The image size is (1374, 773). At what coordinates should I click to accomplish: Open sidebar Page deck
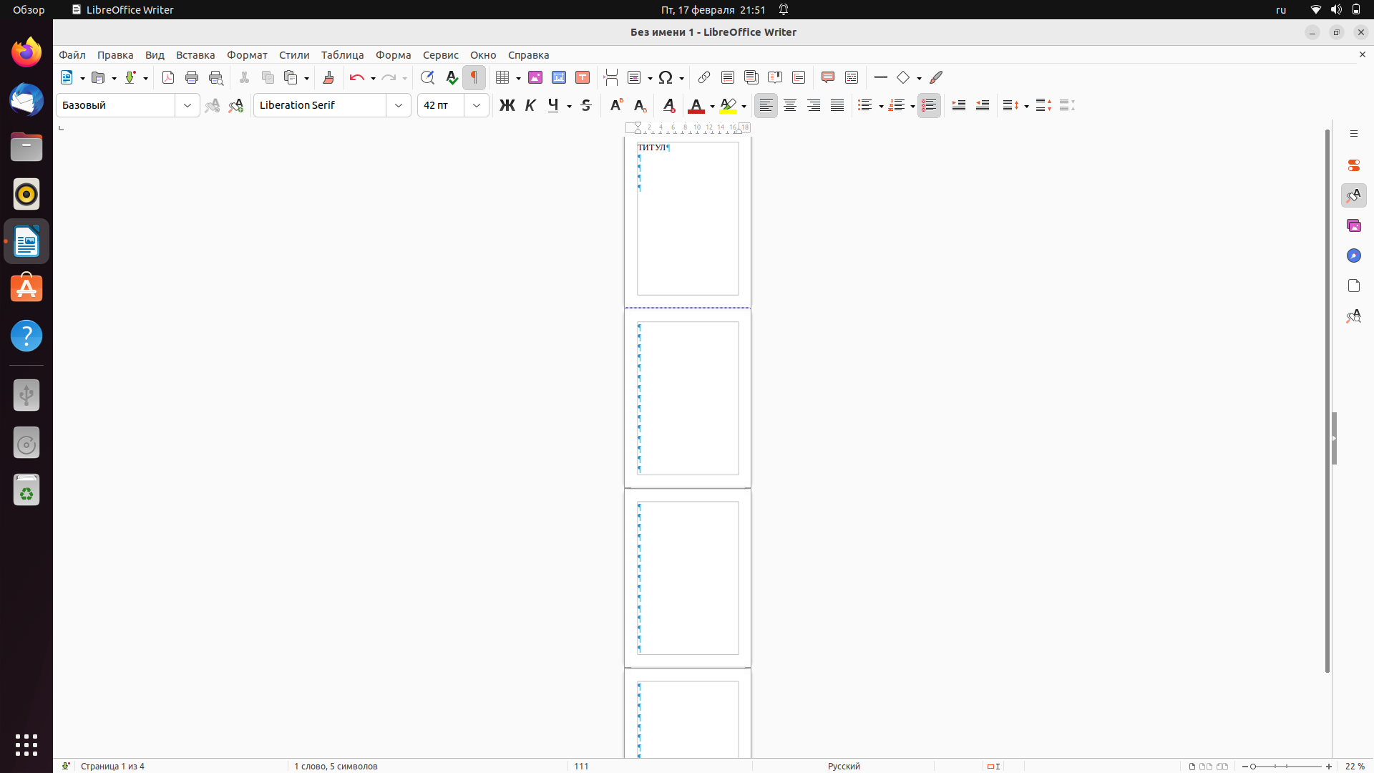[x=1353, y=286]
